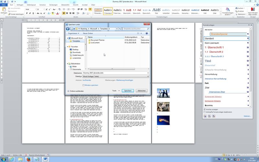Click the back arrow in the save dialog
Viewport: 259px width, 162px height.
(68, 29)
